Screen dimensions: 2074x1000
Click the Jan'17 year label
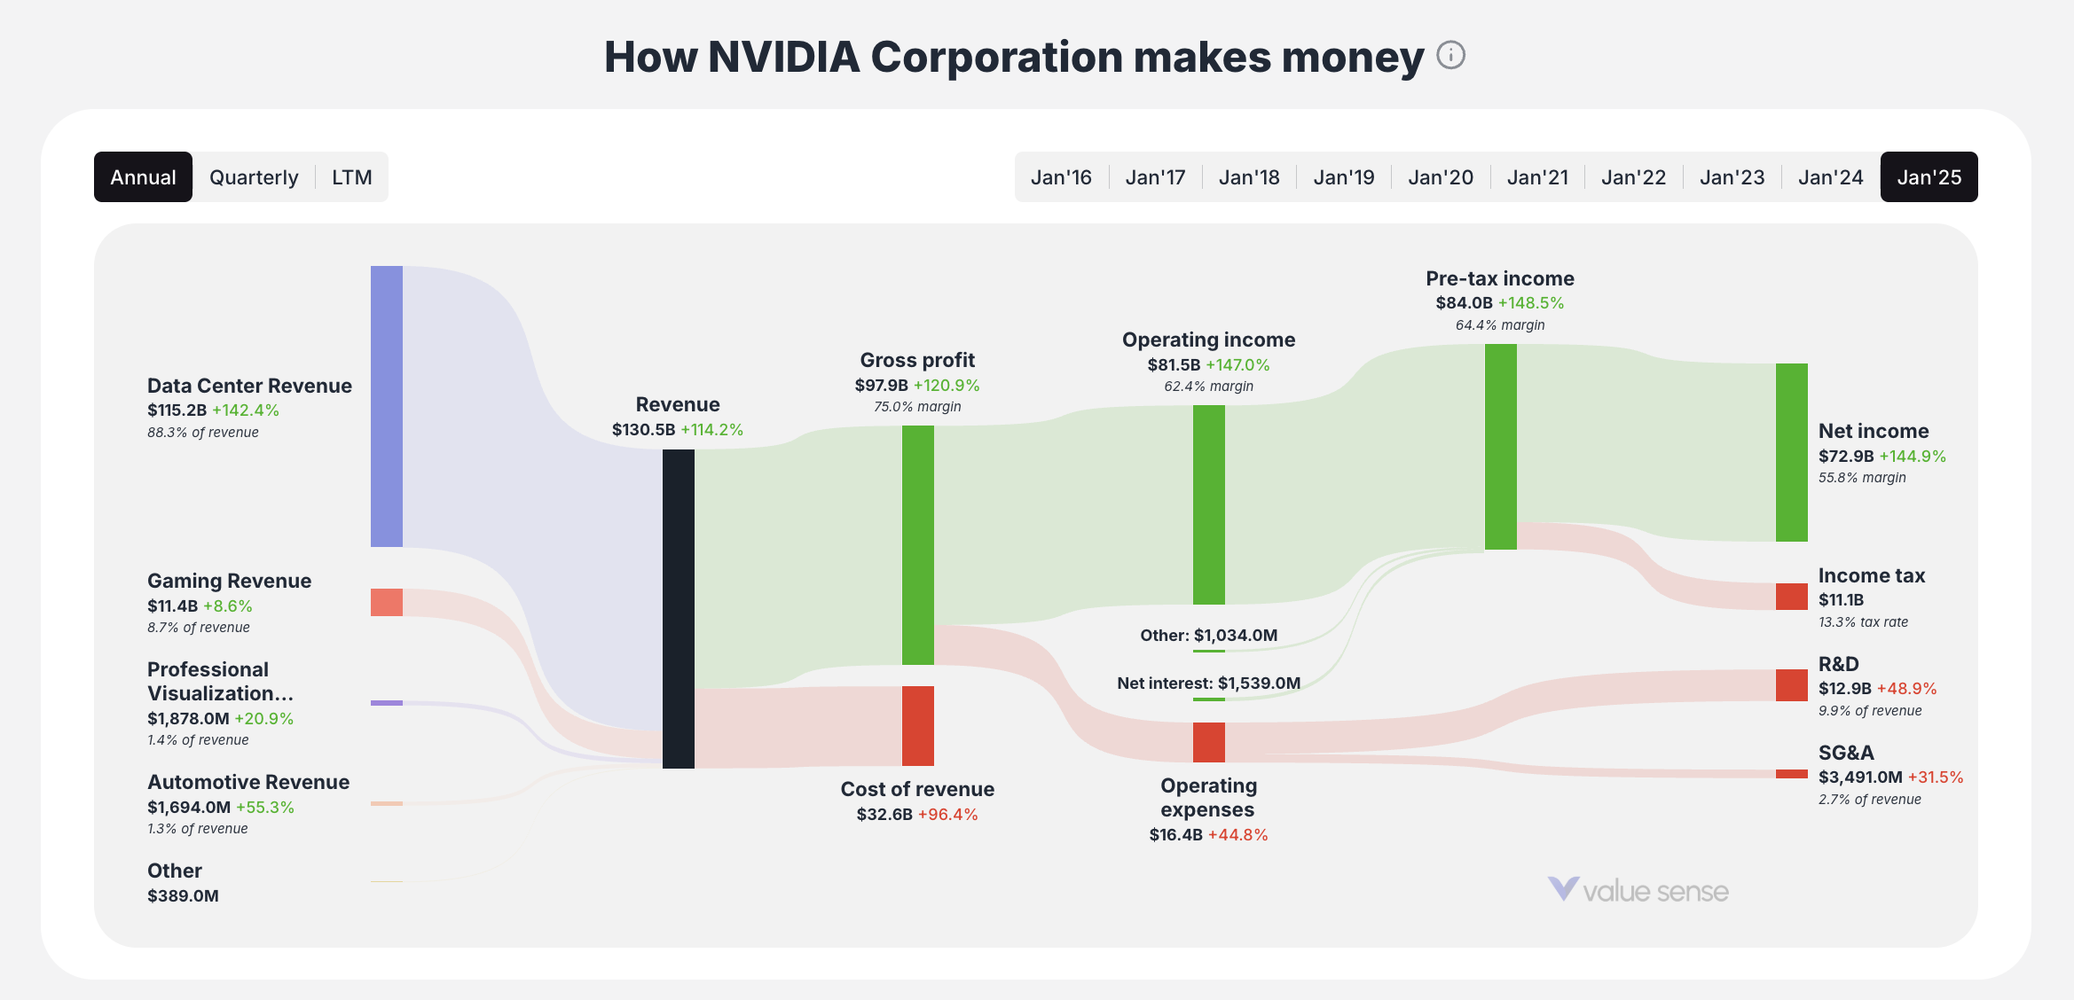click(x=1155, y=176)
